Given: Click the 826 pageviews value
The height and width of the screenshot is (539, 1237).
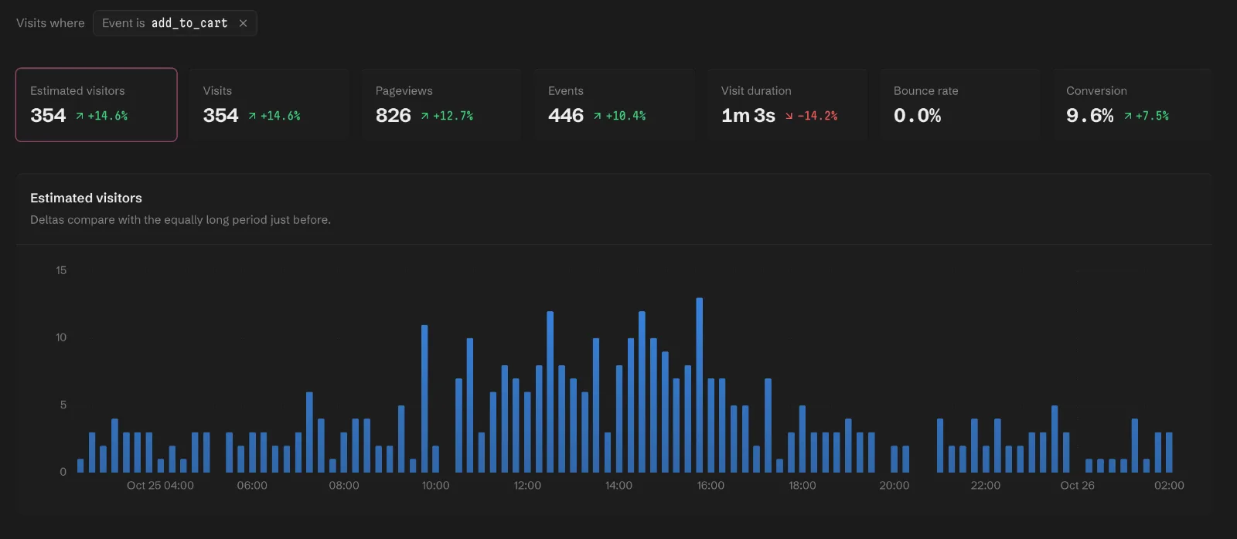Looking at the screenshot, I should pos(394,116).
